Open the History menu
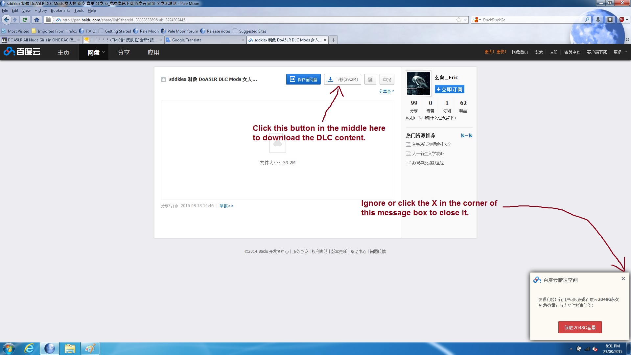 40,11
